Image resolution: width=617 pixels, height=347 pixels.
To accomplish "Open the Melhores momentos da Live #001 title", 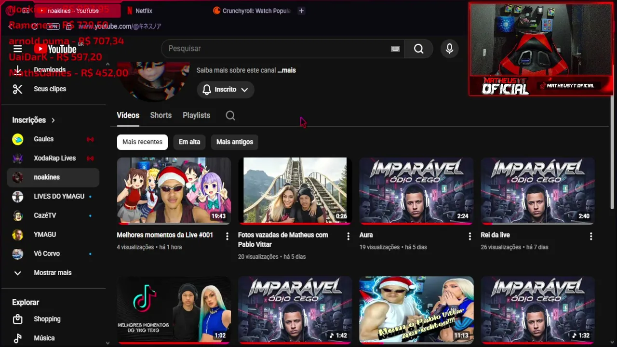I will 165,235.
